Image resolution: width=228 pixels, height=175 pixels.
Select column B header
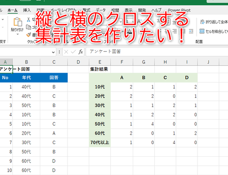coord(26,62)
